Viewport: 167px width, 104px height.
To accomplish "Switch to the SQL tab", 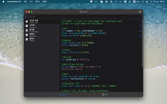I will (x=105, y=95).
